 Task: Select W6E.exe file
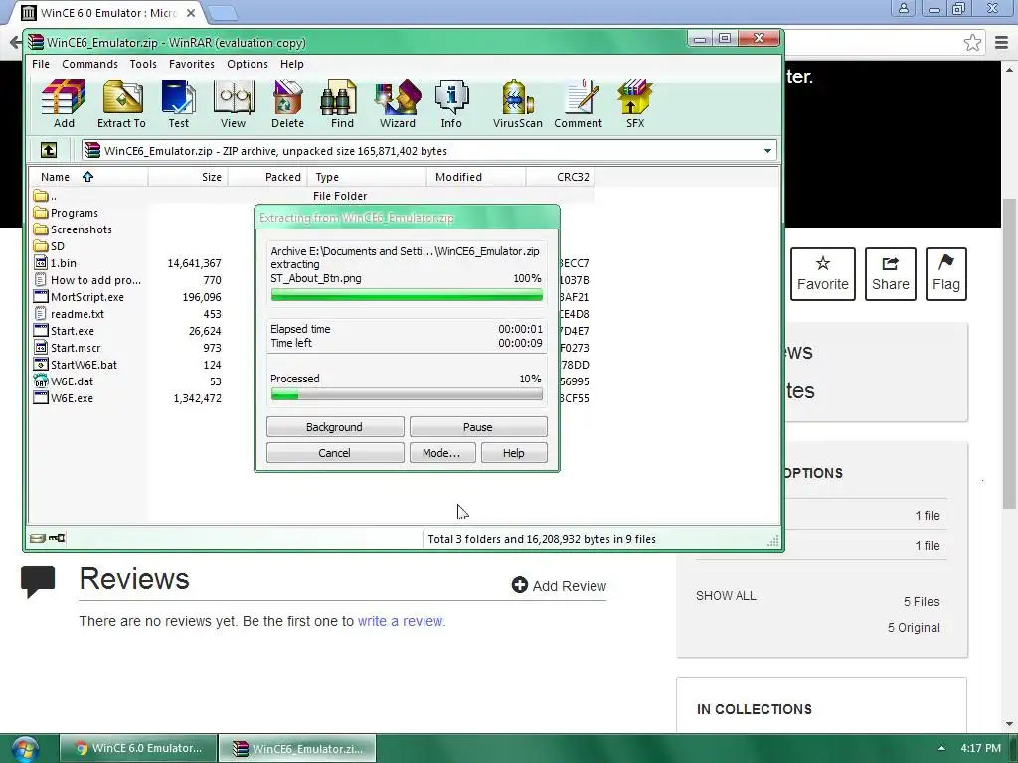pos(63,398)
